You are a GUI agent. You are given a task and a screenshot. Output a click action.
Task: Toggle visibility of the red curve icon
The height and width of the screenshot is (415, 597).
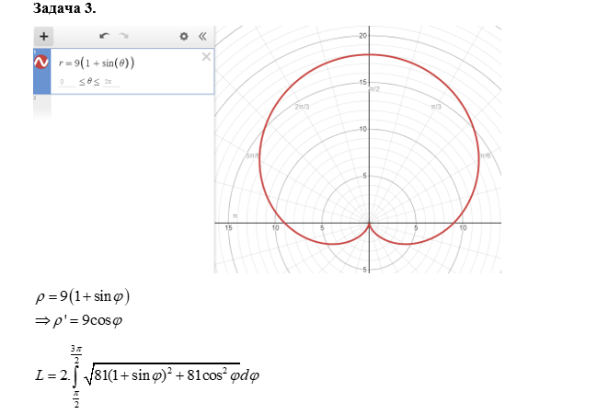pyautogui.click(x=41, y=62)
